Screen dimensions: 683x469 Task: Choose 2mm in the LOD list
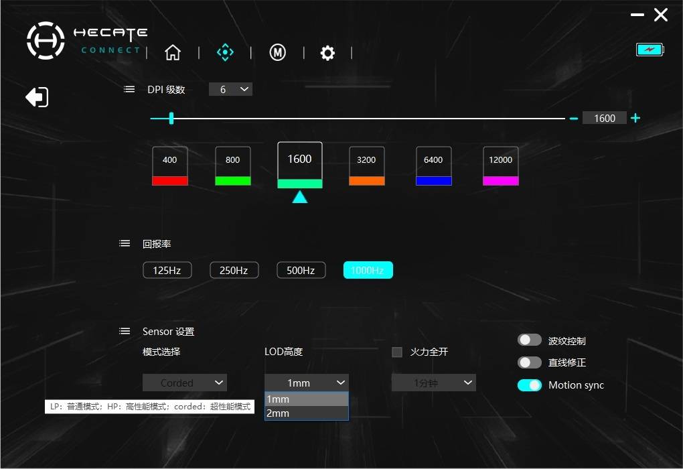point(307,413)
